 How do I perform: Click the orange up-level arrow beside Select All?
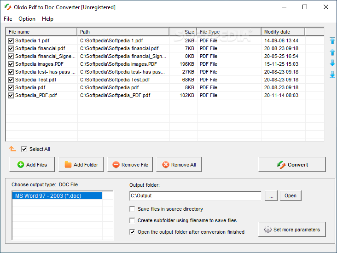(12, 149)
